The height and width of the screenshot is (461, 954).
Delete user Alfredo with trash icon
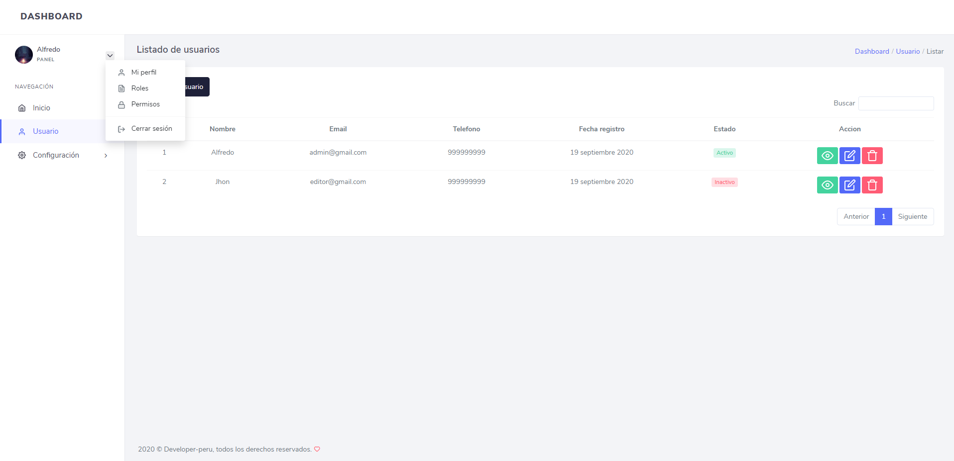coord(872,156)
